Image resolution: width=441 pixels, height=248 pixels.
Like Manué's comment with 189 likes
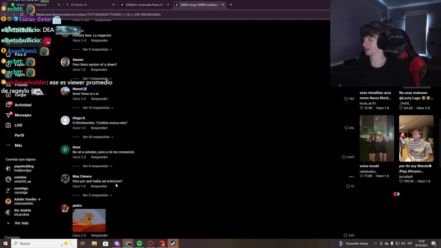[346, 99]
